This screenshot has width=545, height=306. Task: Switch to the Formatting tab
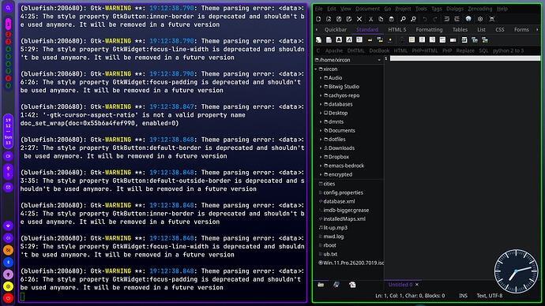pos(429,30)
